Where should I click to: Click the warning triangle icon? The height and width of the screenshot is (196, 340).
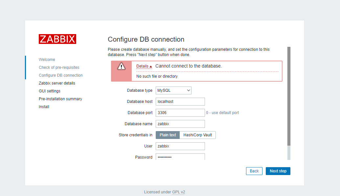(x=122, y=66)
